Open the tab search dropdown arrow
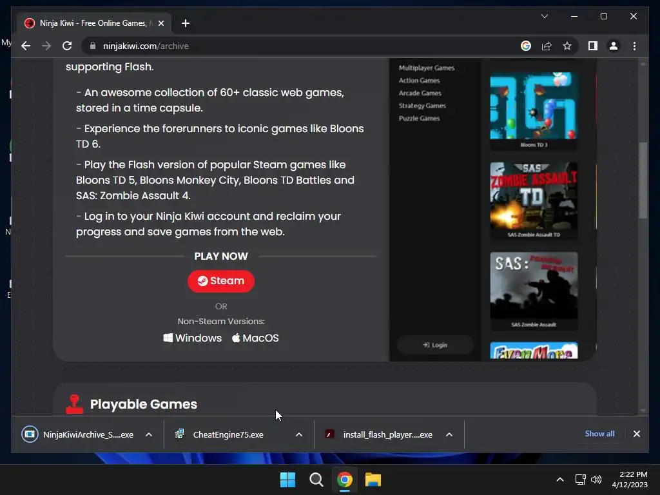The width and height of the screenshot is (660, 495). [544, 16]
